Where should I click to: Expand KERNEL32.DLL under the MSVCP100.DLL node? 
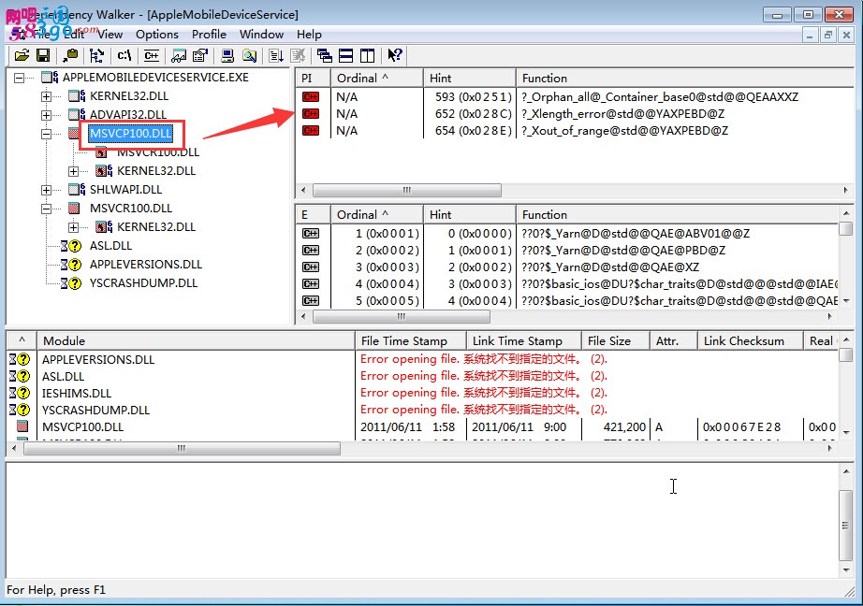click(x=73, y=171)
